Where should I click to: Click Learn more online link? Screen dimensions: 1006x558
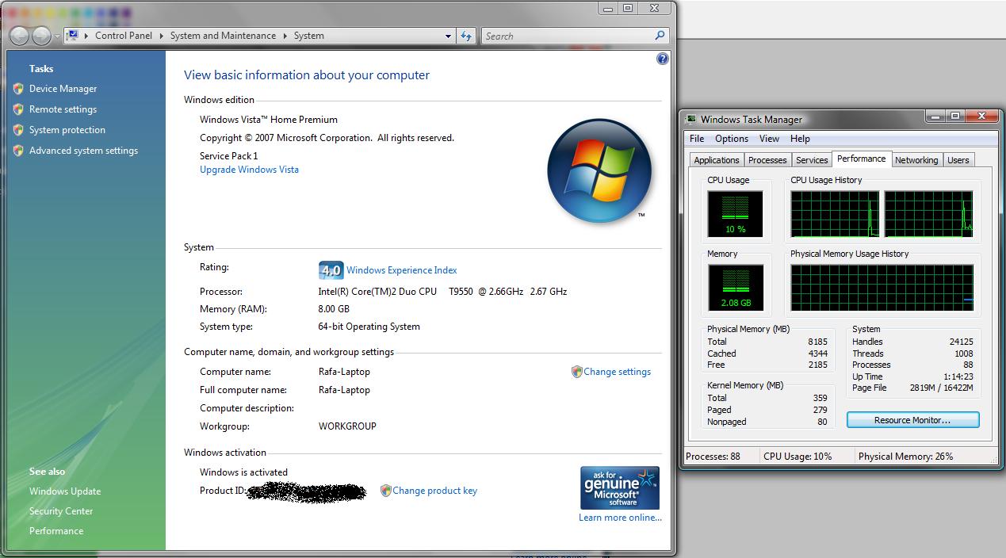(x=620, y=518)
